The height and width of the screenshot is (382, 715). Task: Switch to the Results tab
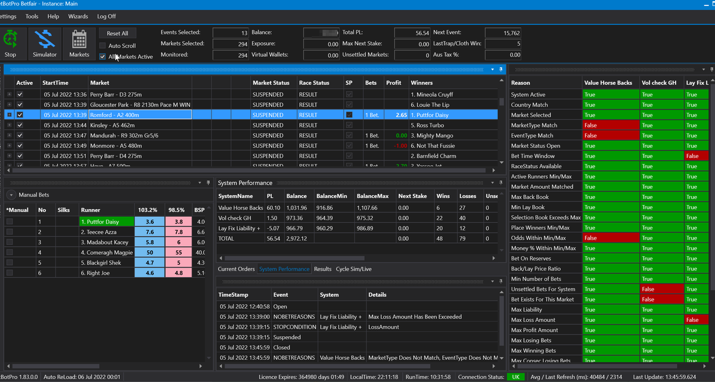[322, 269]
